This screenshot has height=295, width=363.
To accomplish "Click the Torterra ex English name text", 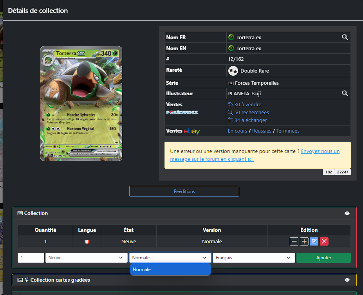I will click(249, 48).
